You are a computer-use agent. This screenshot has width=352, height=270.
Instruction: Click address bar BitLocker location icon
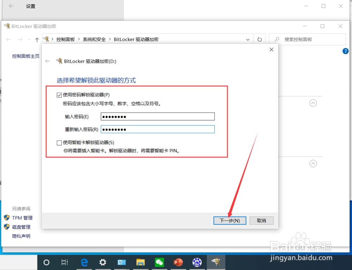pyautogui.click(x=46, y=39)
